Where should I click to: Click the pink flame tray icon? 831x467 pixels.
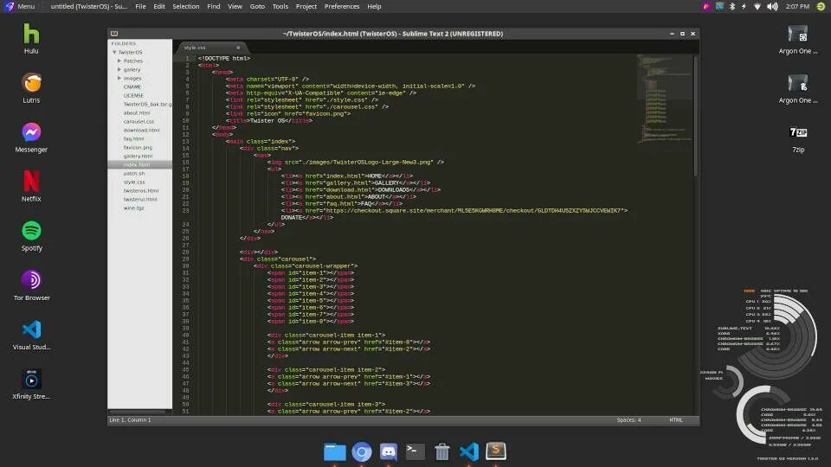pos(706,6)
